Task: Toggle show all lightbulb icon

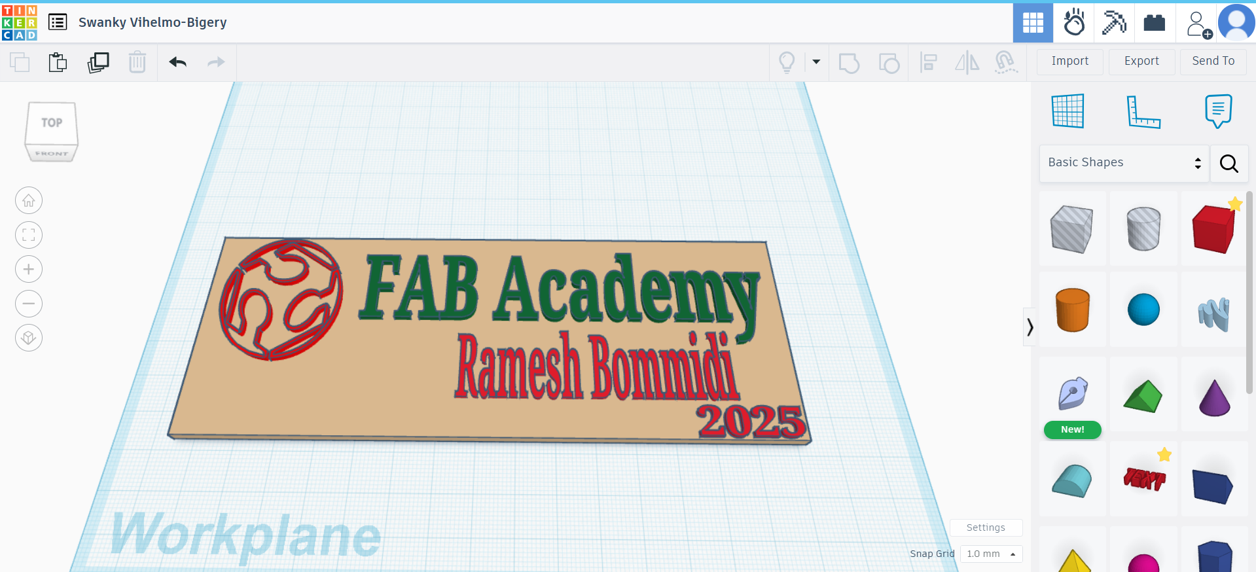Action: tap(787, 62)
